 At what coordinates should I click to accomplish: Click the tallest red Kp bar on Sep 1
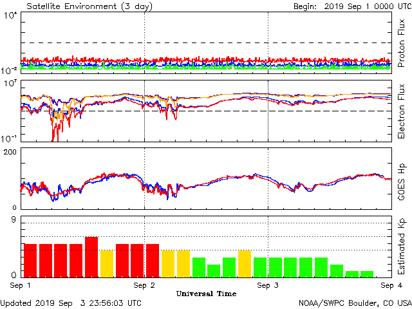[x=91, y=257]
